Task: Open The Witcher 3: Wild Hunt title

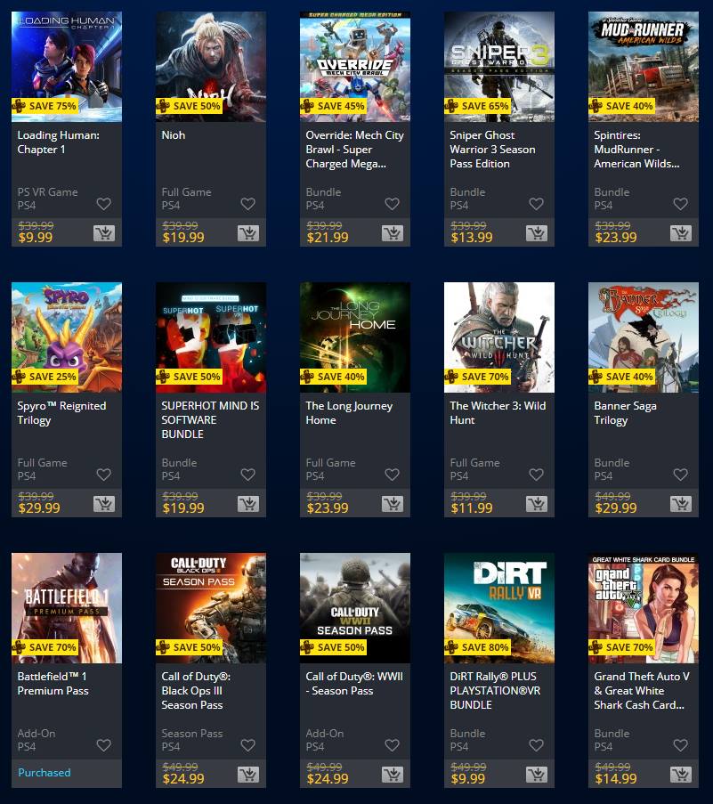Action: pos(498,413)
